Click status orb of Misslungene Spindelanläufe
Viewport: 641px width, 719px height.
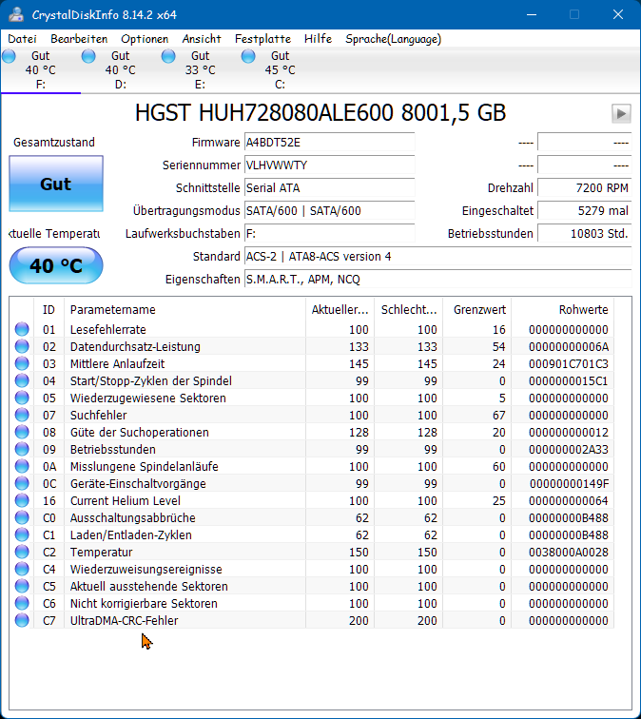coord(22,466)
